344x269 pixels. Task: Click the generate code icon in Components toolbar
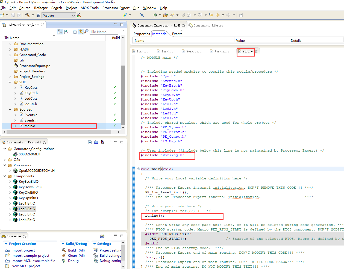tap(102, 142)
